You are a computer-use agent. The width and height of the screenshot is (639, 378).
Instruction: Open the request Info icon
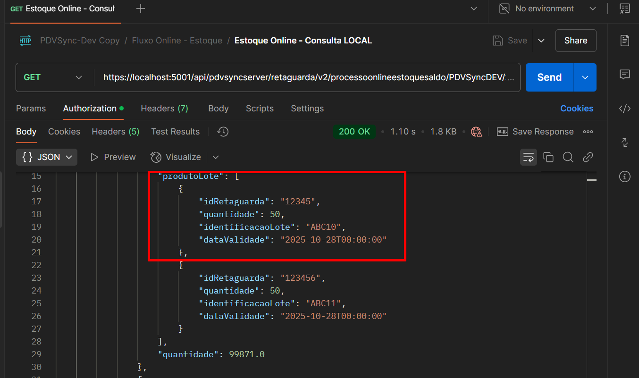pyautogui.click(x=625, y=176)
